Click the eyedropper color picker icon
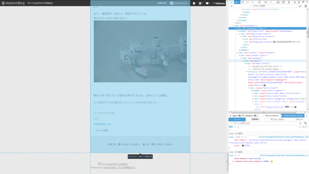The height and width of the screenshot is (174, 309). 300,6
